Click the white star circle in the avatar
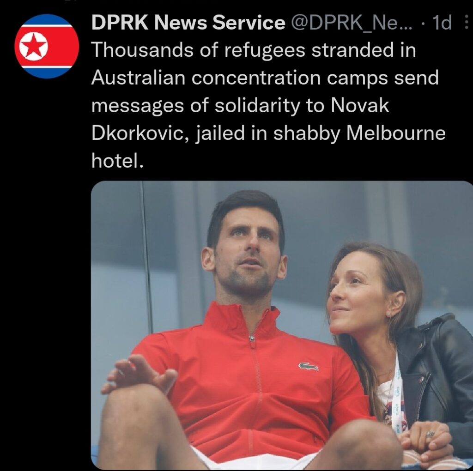This screenshot has width=473, height=471. [x=33, y=47]
